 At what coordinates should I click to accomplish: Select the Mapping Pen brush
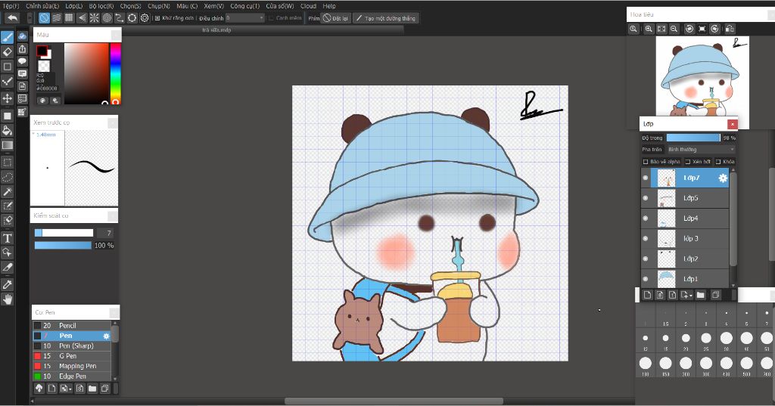[72, 366]
